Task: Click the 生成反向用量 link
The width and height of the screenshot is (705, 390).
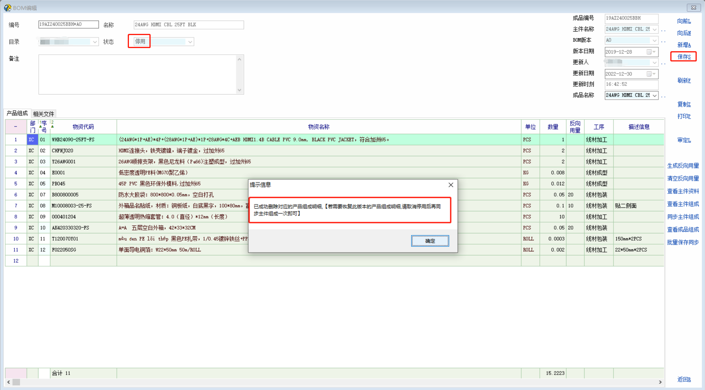Action: tap(683, 165)
